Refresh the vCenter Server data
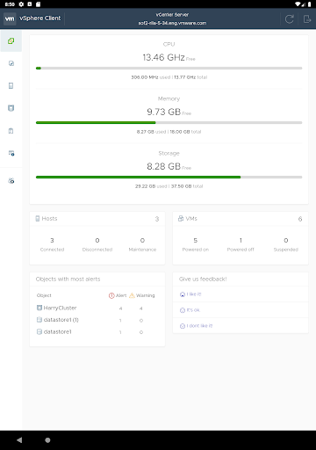 tap(289, 19)
